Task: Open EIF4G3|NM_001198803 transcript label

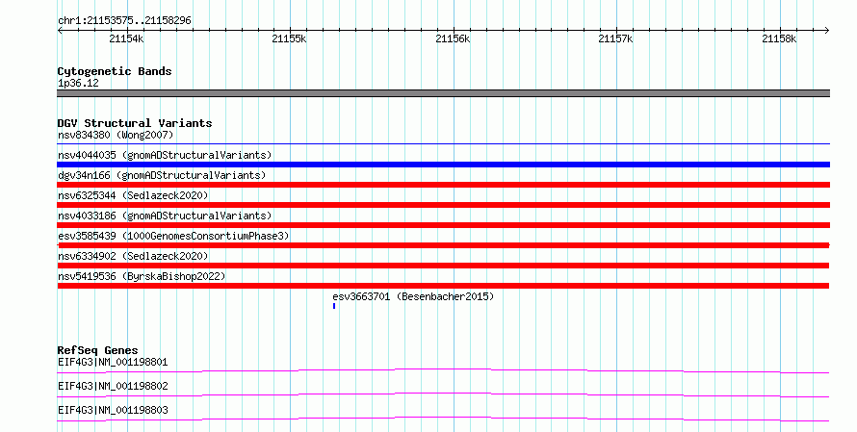Action: pyautogui.click(x=113, y=410)
